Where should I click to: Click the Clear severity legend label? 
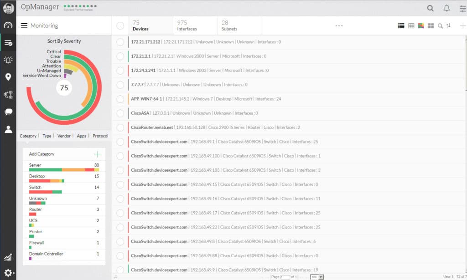point(55,56)
